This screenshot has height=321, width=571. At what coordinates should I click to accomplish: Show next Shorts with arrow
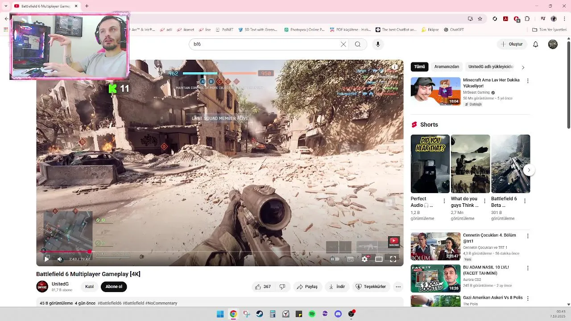[529, 170]
